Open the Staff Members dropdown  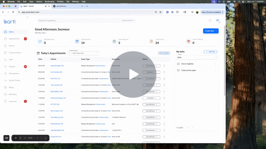83,53
